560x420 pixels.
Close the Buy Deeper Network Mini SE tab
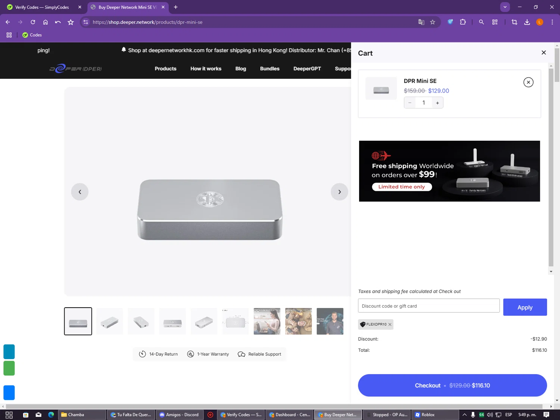pos(163,7)
